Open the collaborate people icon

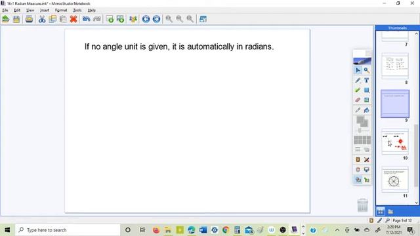(133, 19)
